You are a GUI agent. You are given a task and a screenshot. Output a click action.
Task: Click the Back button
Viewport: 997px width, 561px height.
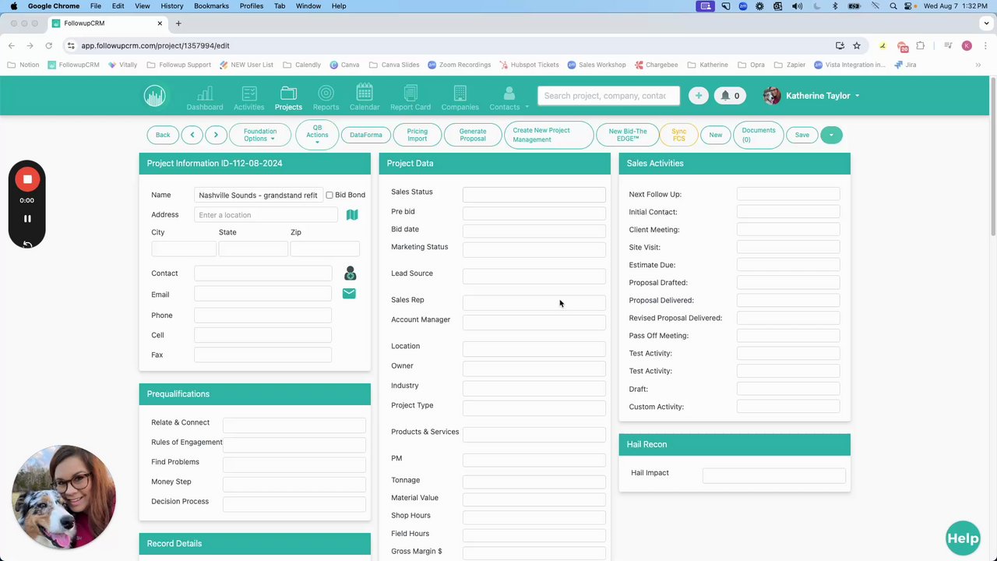tap(162, 135)
